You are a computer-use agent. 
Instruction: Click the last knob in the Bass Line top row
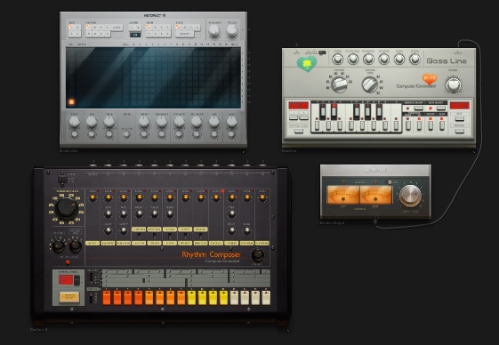[x=414, y=60]
